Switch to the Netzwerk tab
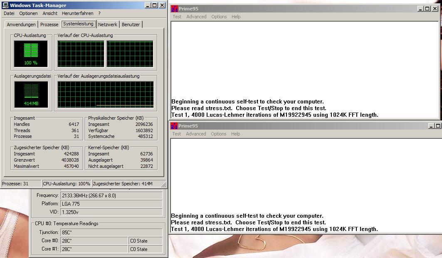Screen dimensions: 442x258 pos(108,25)
